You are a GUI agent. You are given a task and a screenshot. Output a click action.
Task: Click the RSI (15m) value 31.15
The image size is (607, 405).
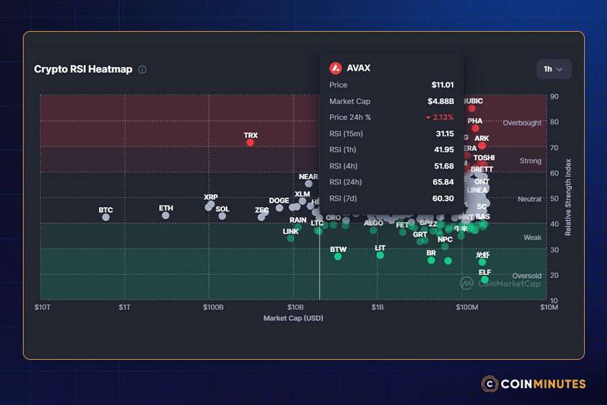point(445,134)
